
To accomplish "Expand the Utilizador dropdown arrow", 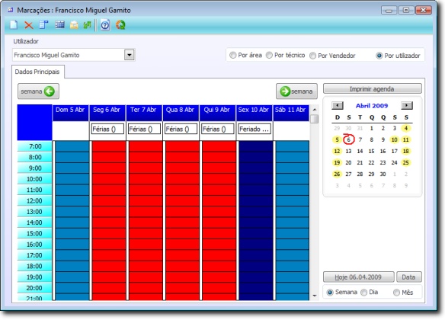I will [x=129, y=55].
